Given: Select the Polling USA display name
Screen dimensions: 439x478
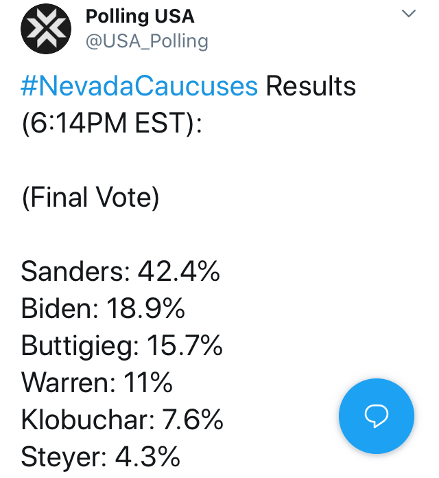Looking at the screenshot, I should [140, 16].
